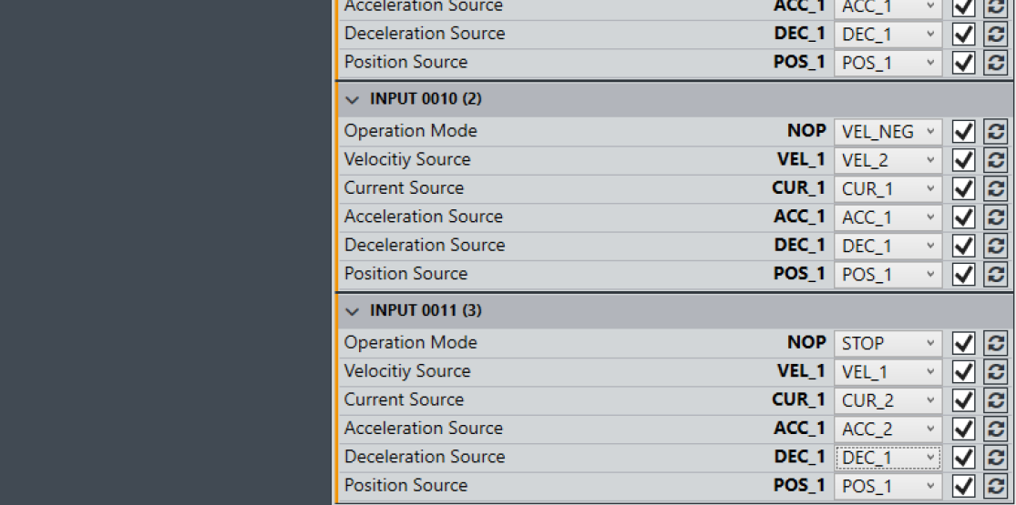The height and width of the screenshot is (505, 1016).
Task: Click refresh icon for INPUT 0011 Deceleration Source
Action: (995, 458)
